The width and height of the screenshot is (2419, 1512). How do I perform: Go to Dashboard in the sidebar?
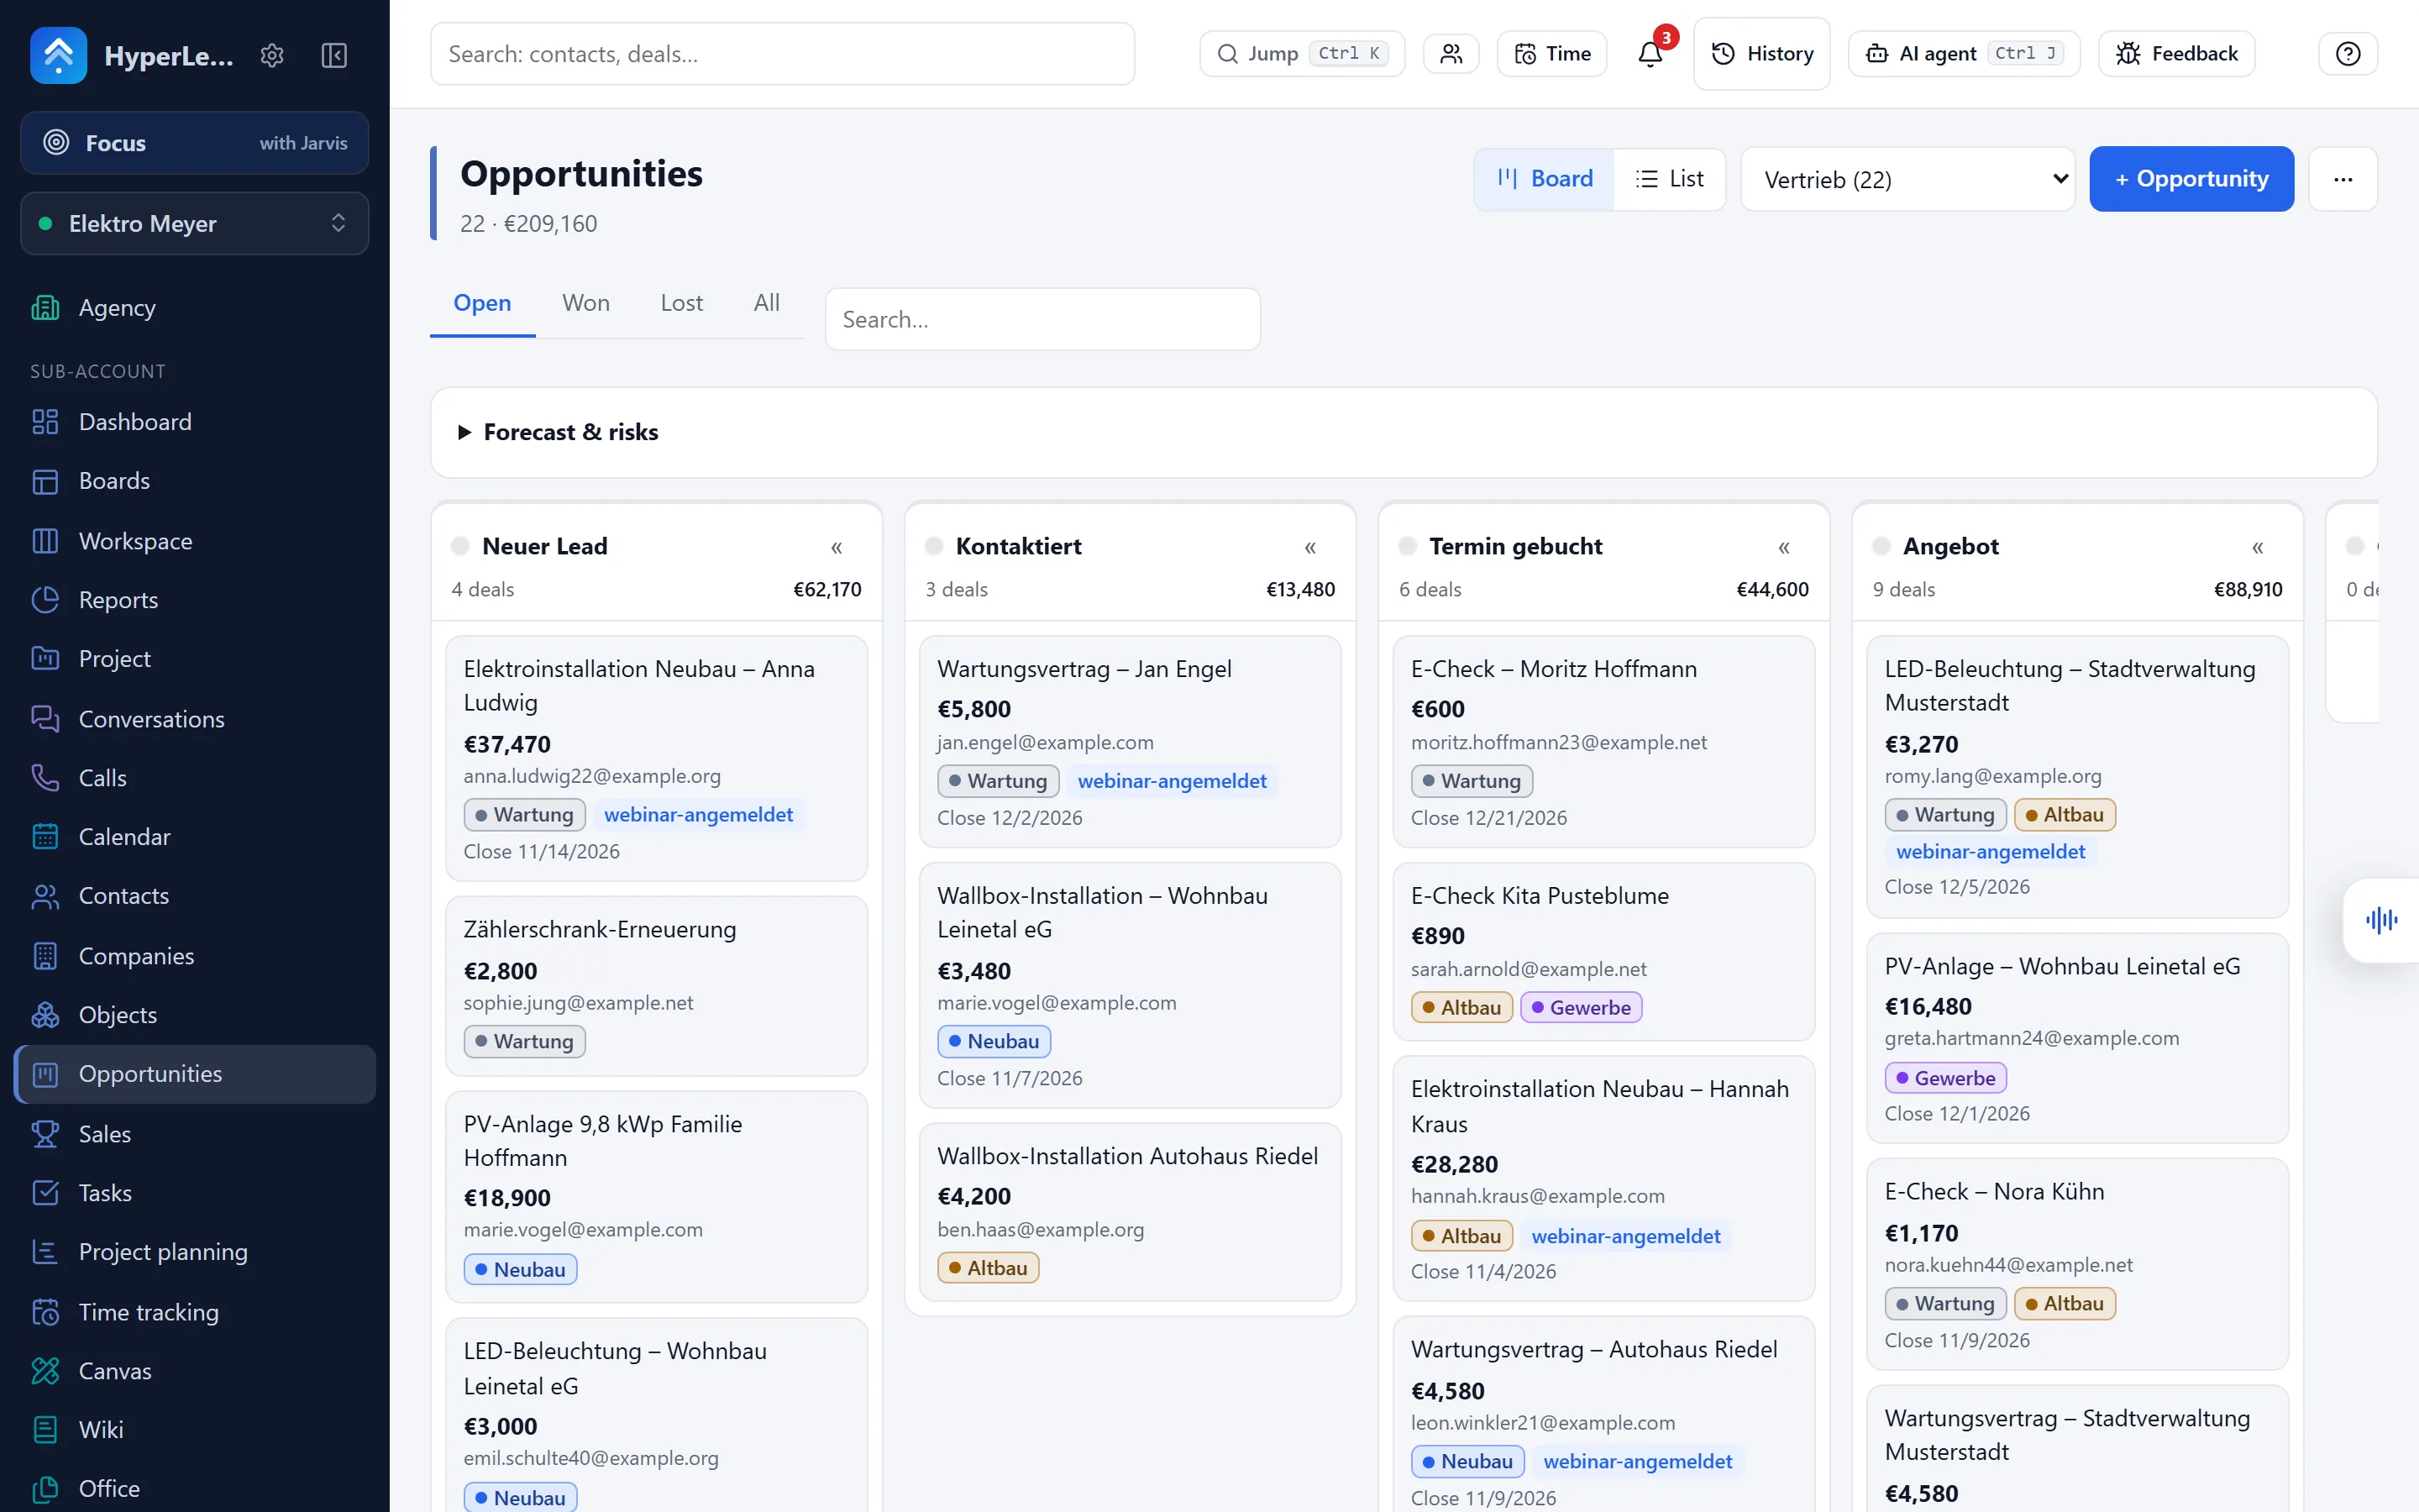pos(195,422)
